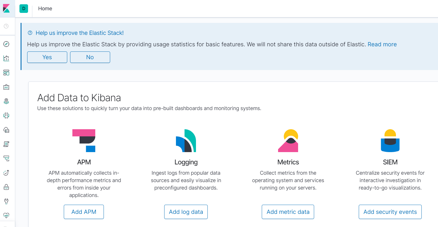The image size is (438, 227).
Task: Click the Home breadcrumb
Action: click(x=45, y=9)
